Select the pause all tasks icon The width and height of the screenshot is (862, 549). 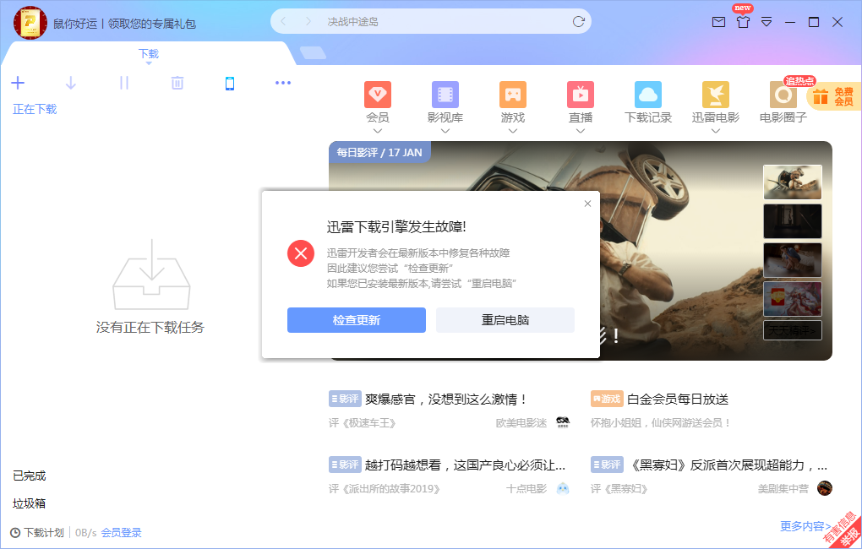point(123,83)
